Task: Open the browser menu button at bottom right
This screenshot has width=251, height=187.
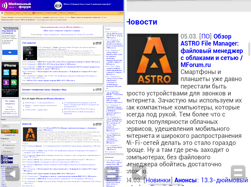Action: click(x=238, y=172)
